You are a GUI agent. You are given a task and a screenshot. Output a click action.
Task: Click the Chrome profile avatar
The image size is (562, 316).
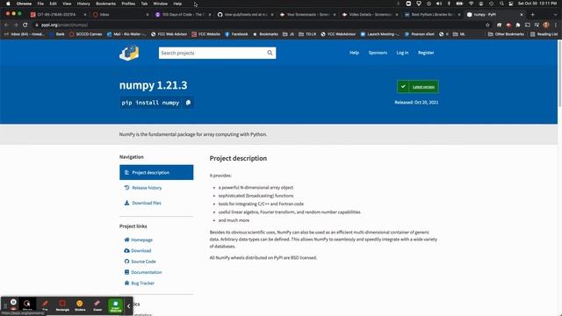pyautogui.click(x=546, y=25)
